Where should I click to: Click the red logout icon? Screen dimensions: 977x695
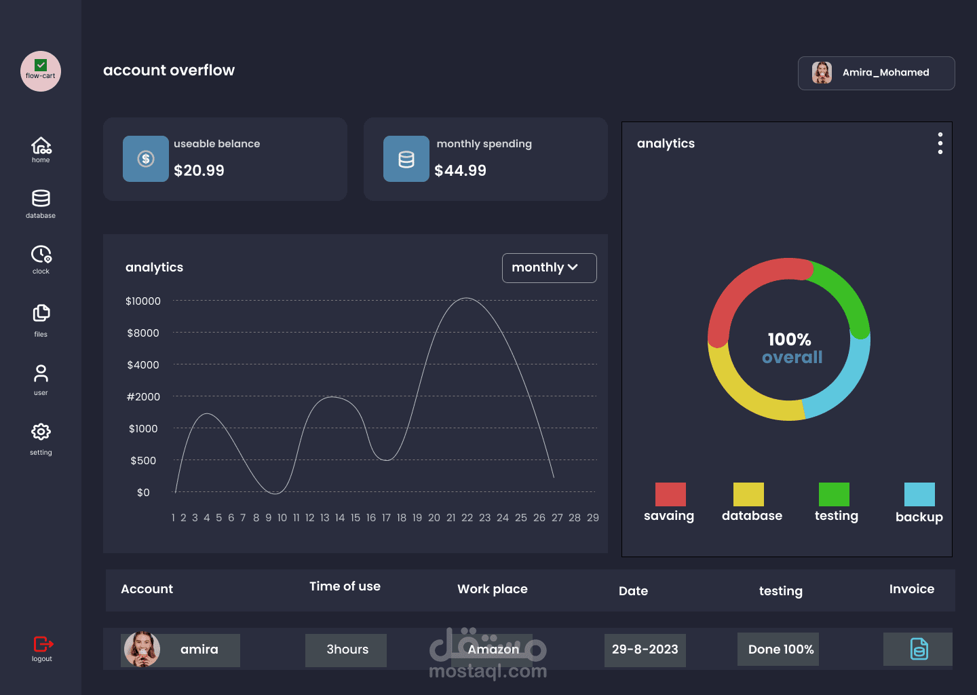click(43, 643)
